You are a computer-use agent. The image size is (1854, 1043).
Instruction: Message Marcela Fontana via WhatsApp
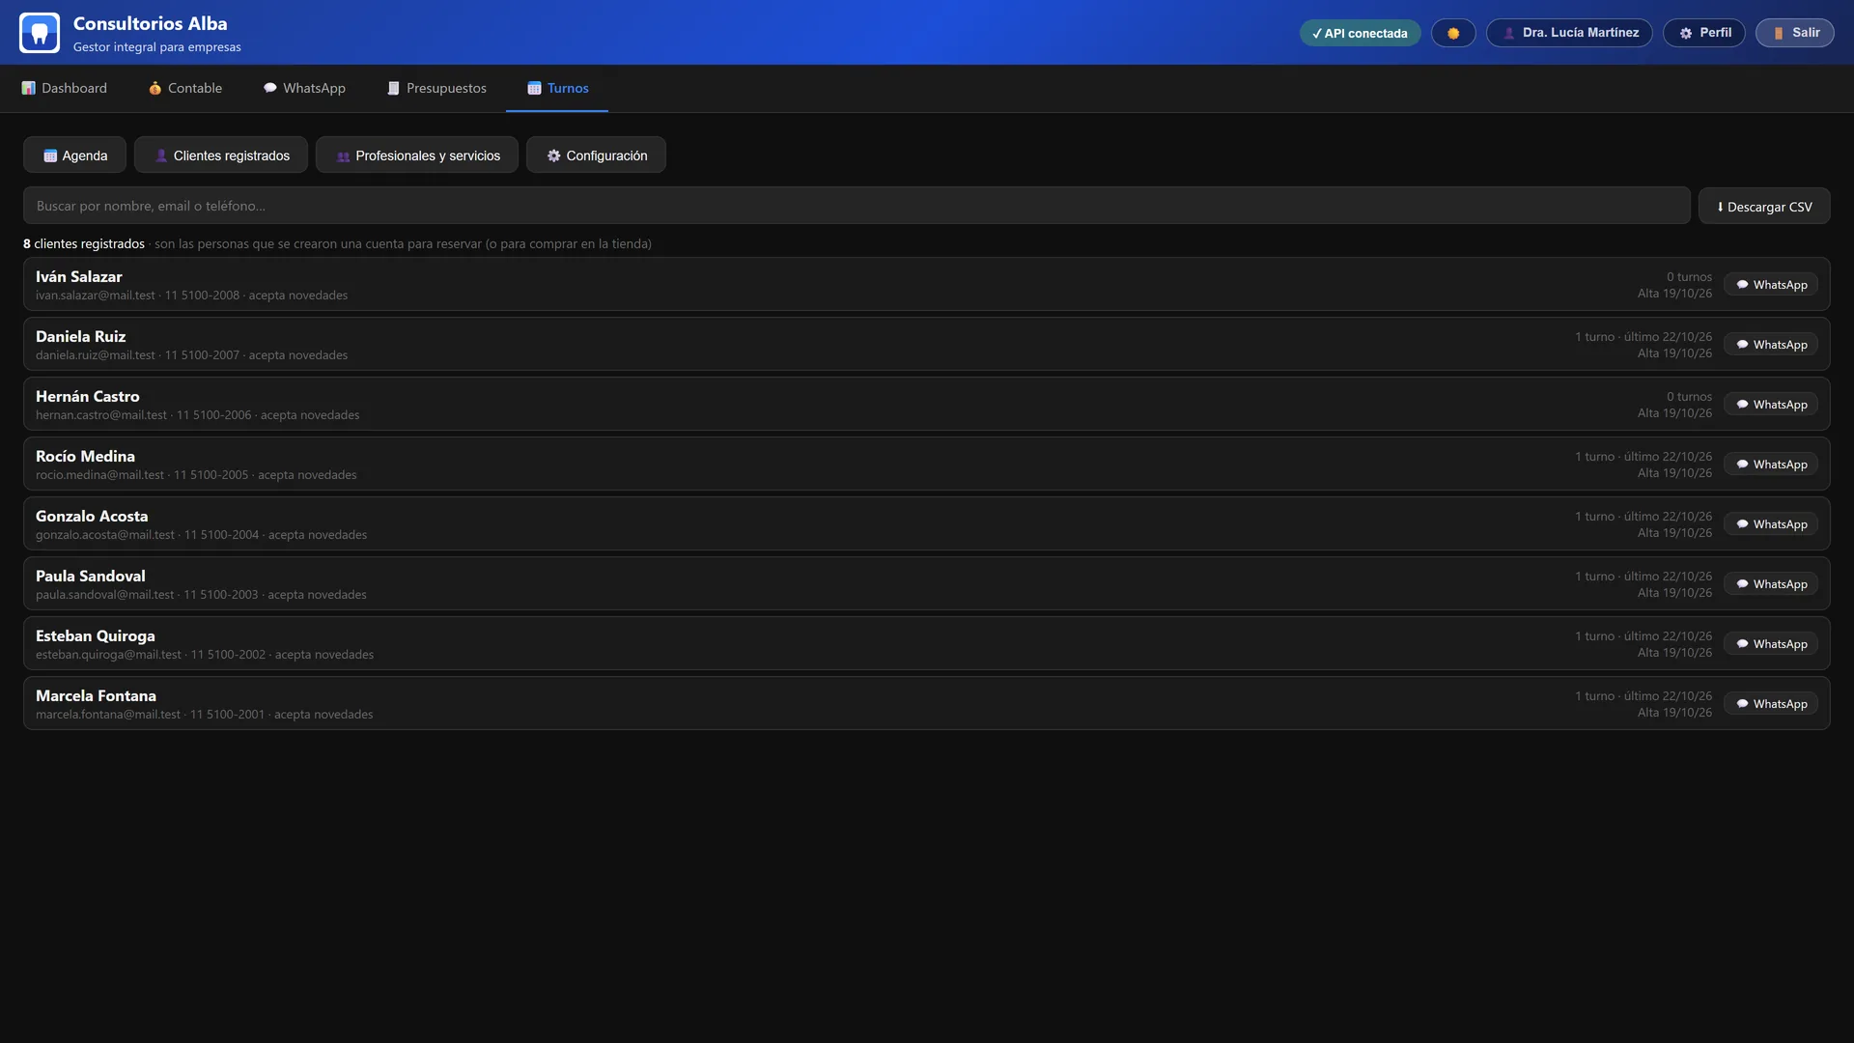[x=1771, y=704]
